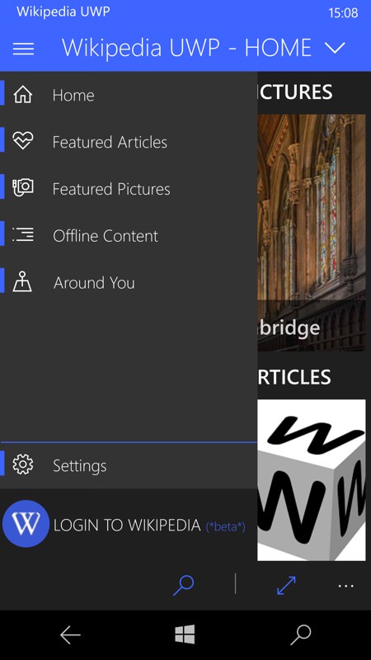The height and width of the screenshot is (660, 371).
Task: Click the Settings gear icon
Action: click(x=23, y=464)
